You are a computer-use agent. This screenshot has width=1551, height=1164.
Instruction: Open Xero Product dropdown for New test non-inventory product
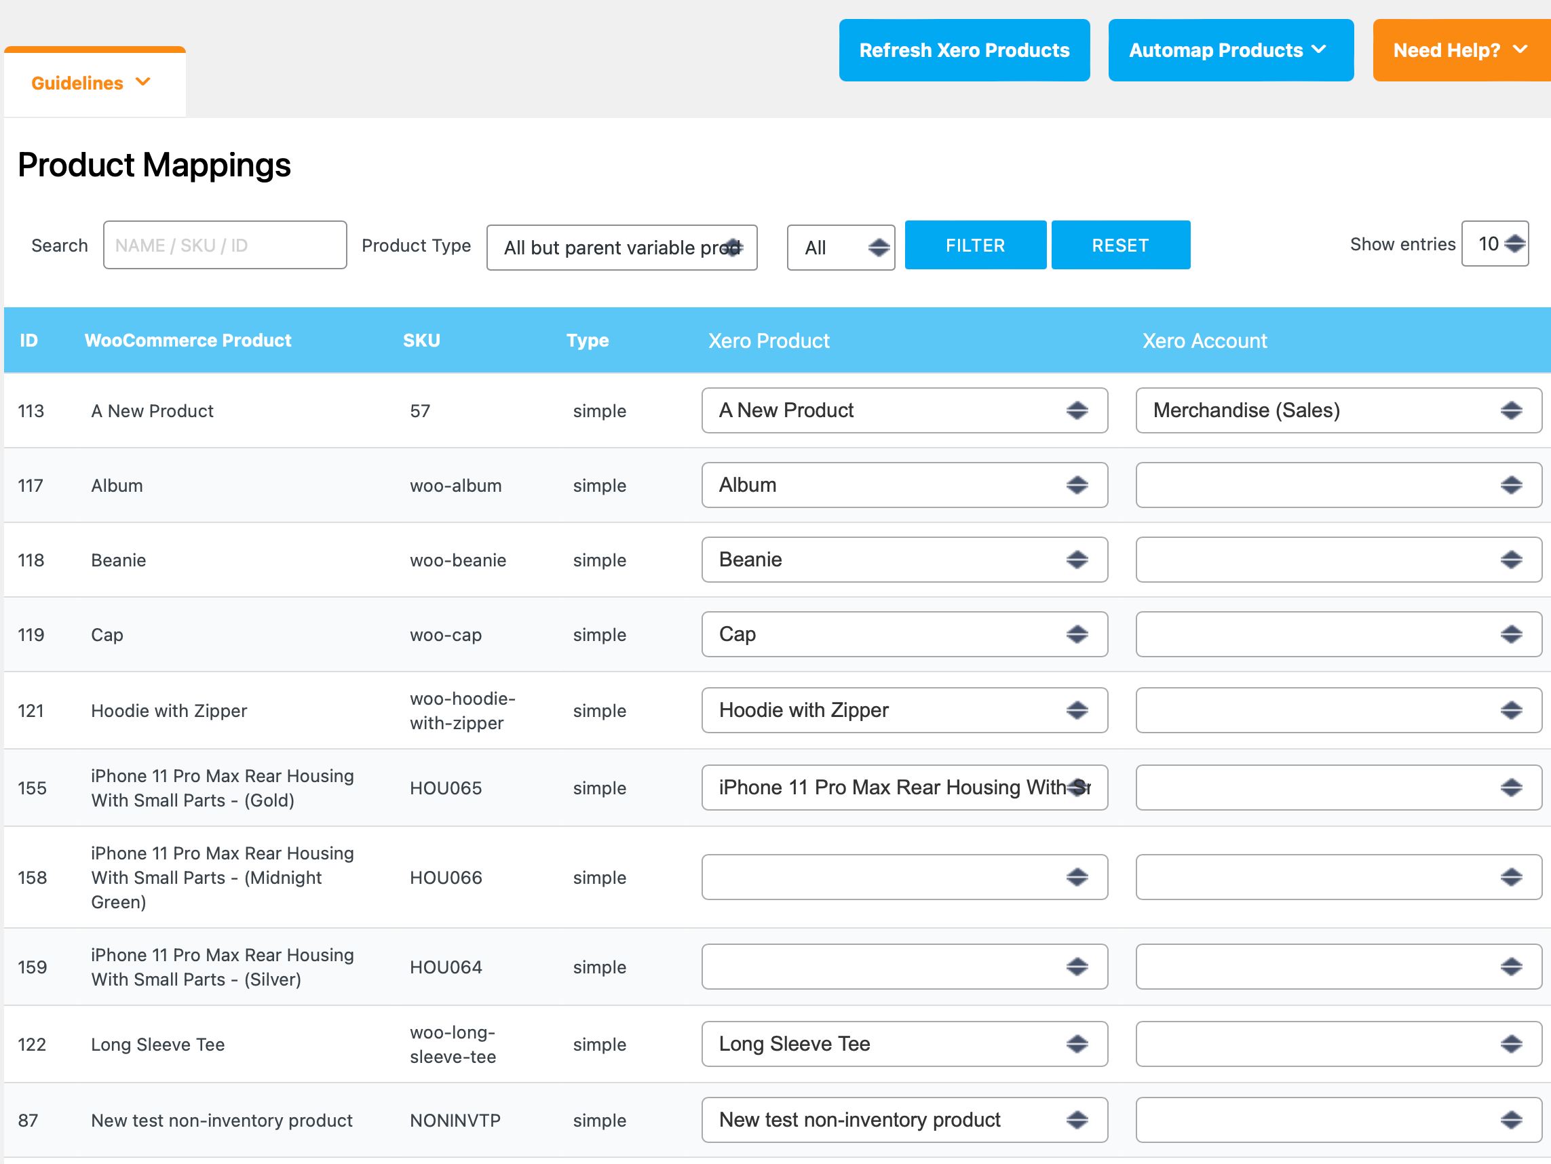(x=904, y=1119)
